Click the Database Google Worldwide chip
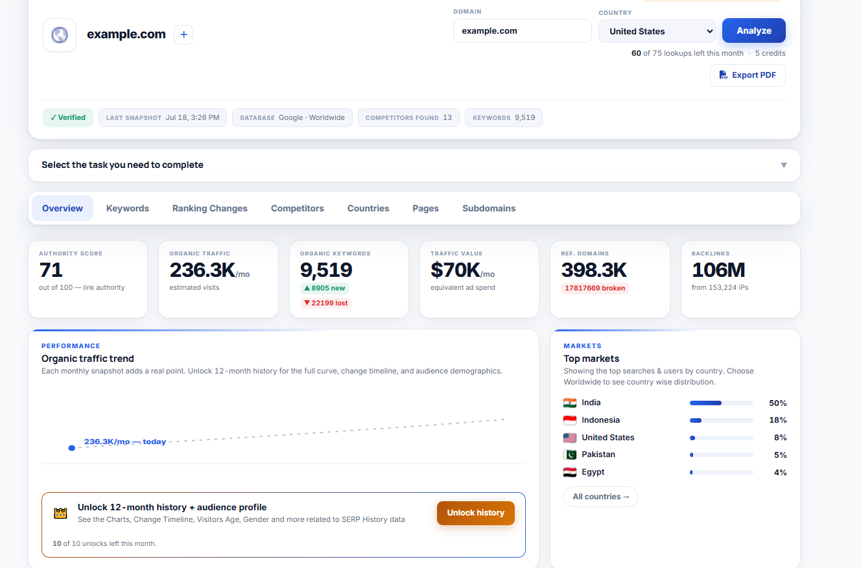The height and width of the screenshot is (568, 861). (292, 117)
